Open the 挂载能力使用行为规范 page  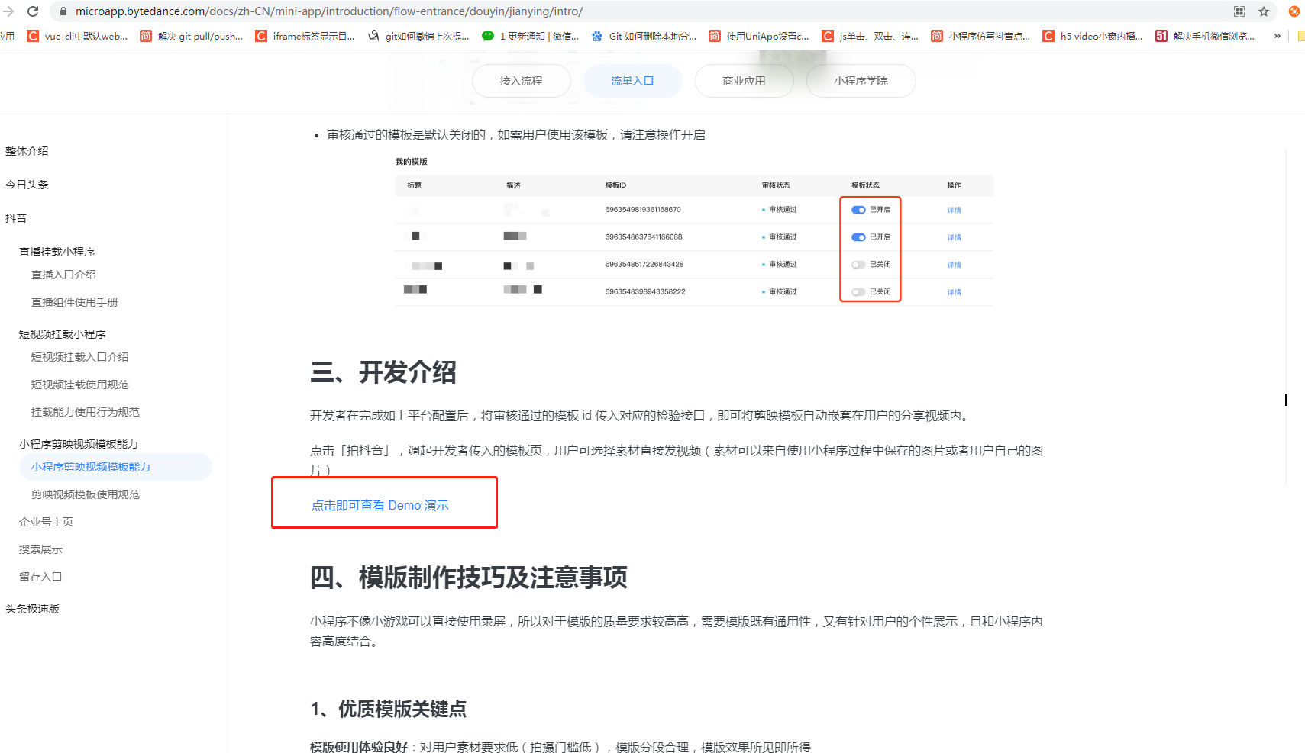pyautogui.click(x=85, y=412)
